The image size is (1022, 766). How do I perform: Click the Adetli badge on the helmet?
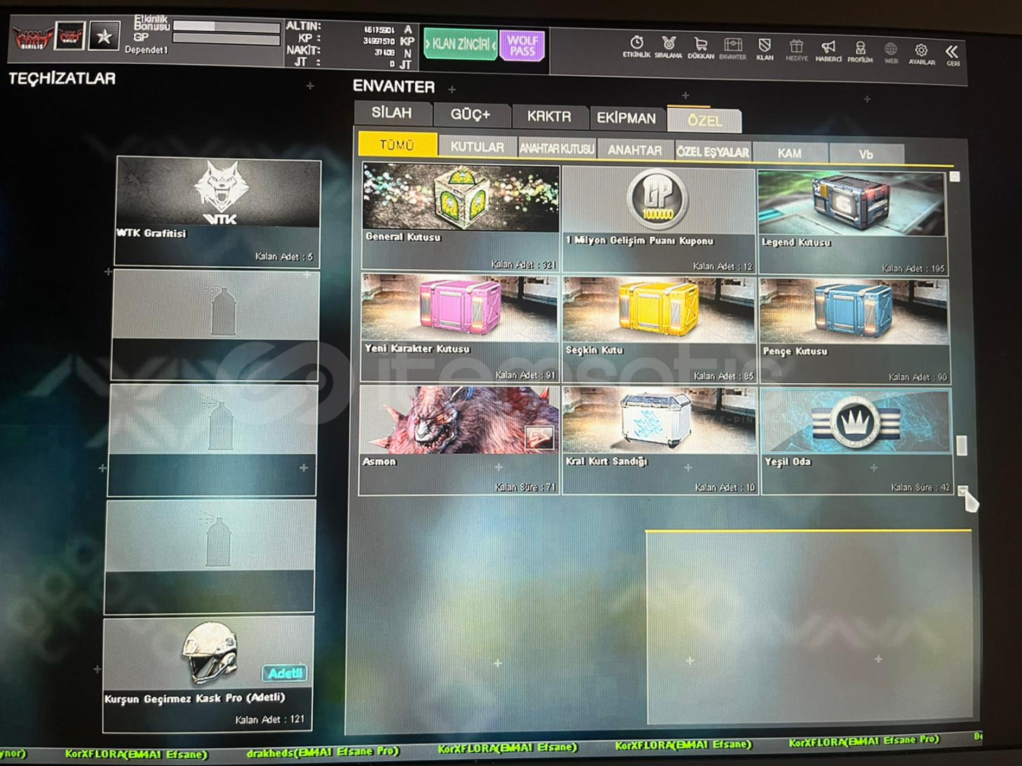point(285,673)
